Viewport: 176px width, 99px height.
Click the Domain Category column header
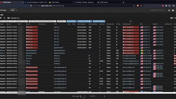point(81,24)
